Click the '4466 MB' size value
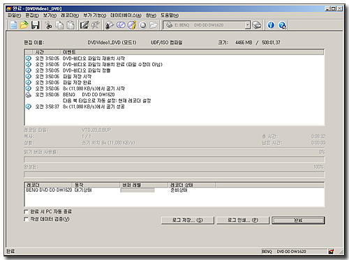 tap(244, 43)
